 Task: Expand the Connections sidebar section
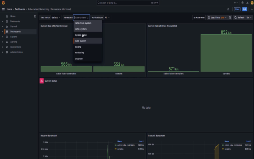[x=2, y=47]
